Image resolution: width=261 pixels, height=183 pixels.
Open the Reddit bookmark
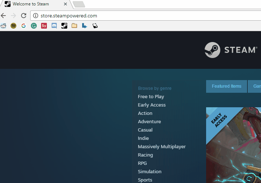3,26
